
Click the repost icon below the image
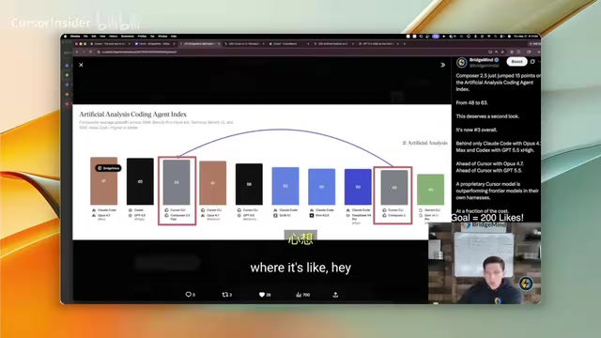(225, 294)
